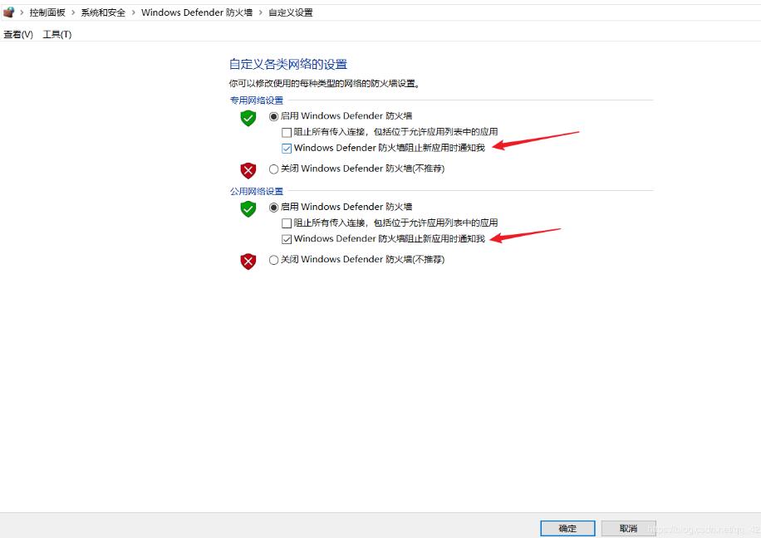The width and height of the screenshot is (761, 538).
Task: Toggle notify-me checkbox under private network settings
Action: tap(287, 148)
